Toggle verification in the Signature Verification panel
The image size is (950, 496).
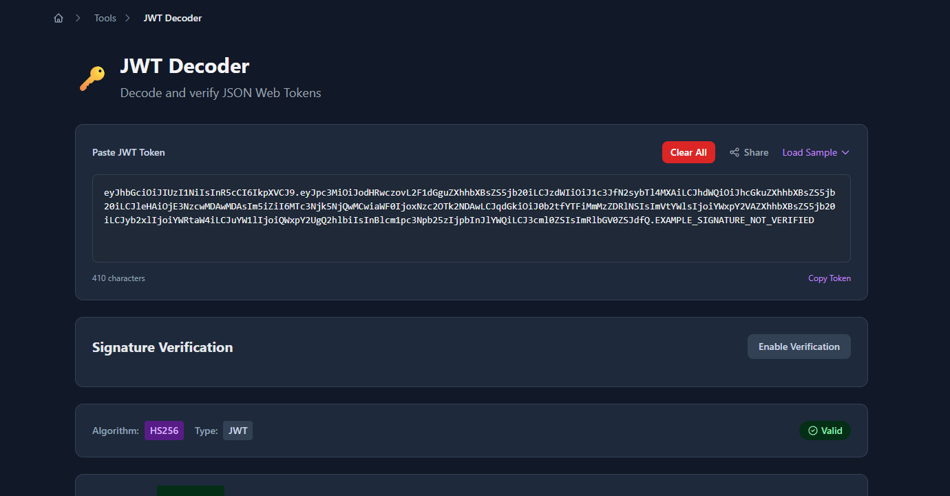click(x=799, y=347)
